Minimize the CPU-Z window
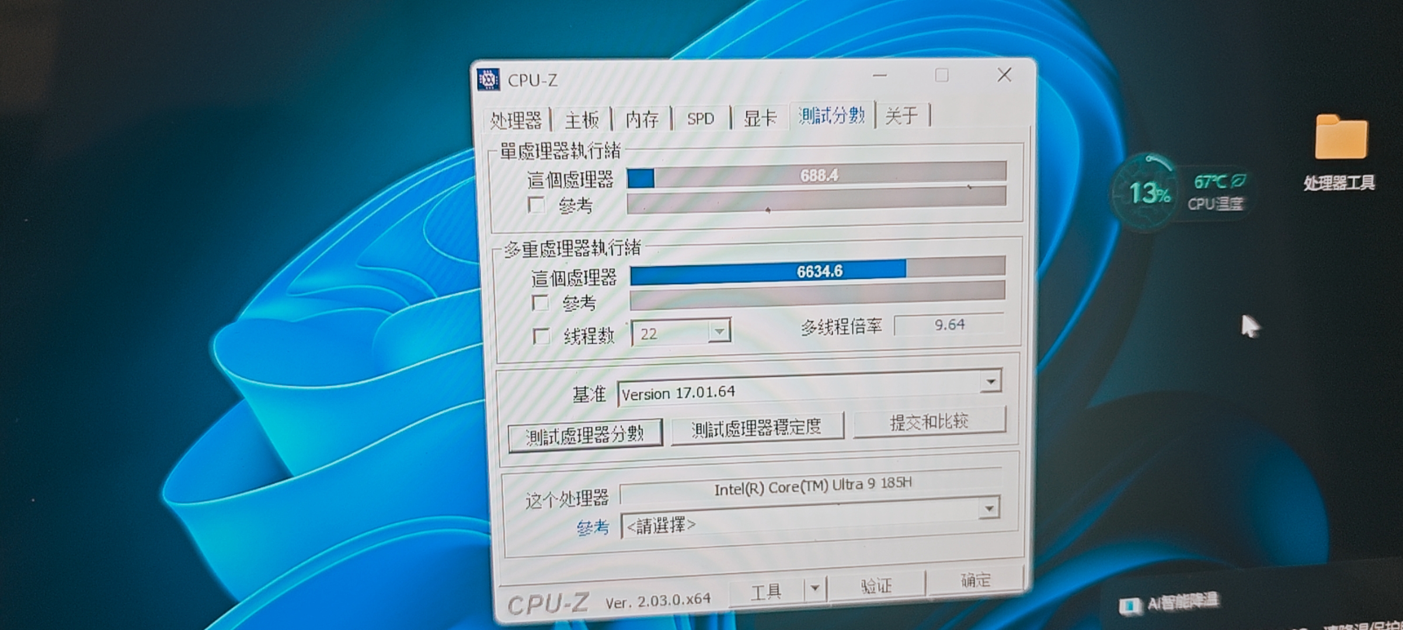 [880, 76]
